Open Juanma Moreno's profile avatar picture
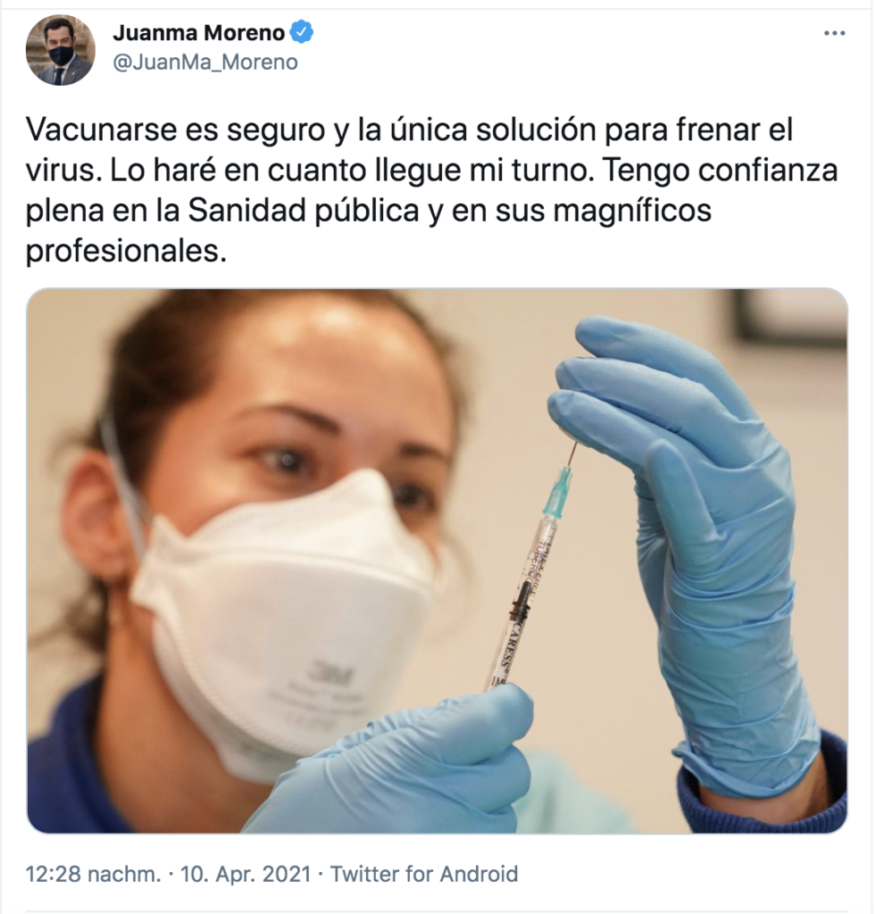876x914 pixels. click(60, 50)
